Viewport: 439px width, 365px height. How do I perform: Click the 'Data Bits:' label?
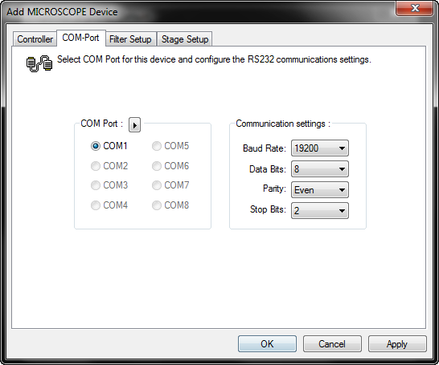coord(268,169)
